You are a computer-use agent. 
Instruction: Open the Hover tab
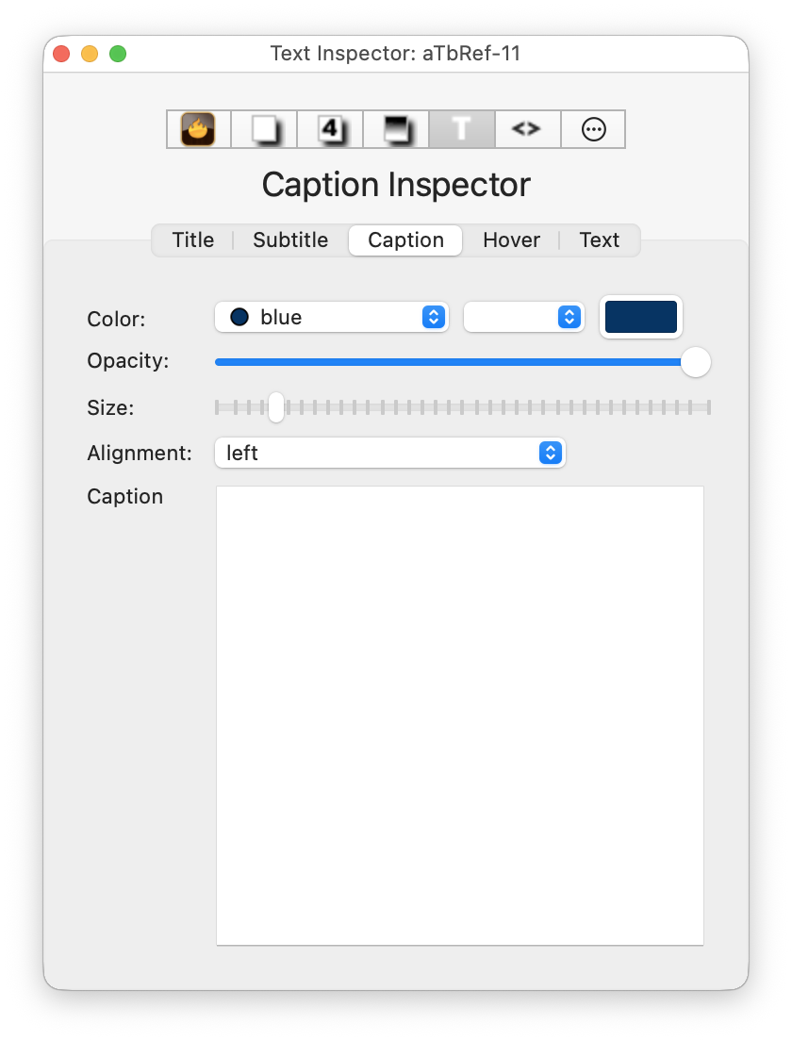click(x=511, y=240)
